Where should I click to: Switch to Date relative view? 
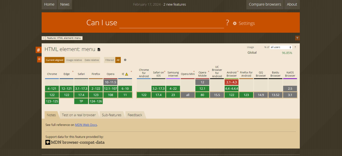[x=92, y=60]
